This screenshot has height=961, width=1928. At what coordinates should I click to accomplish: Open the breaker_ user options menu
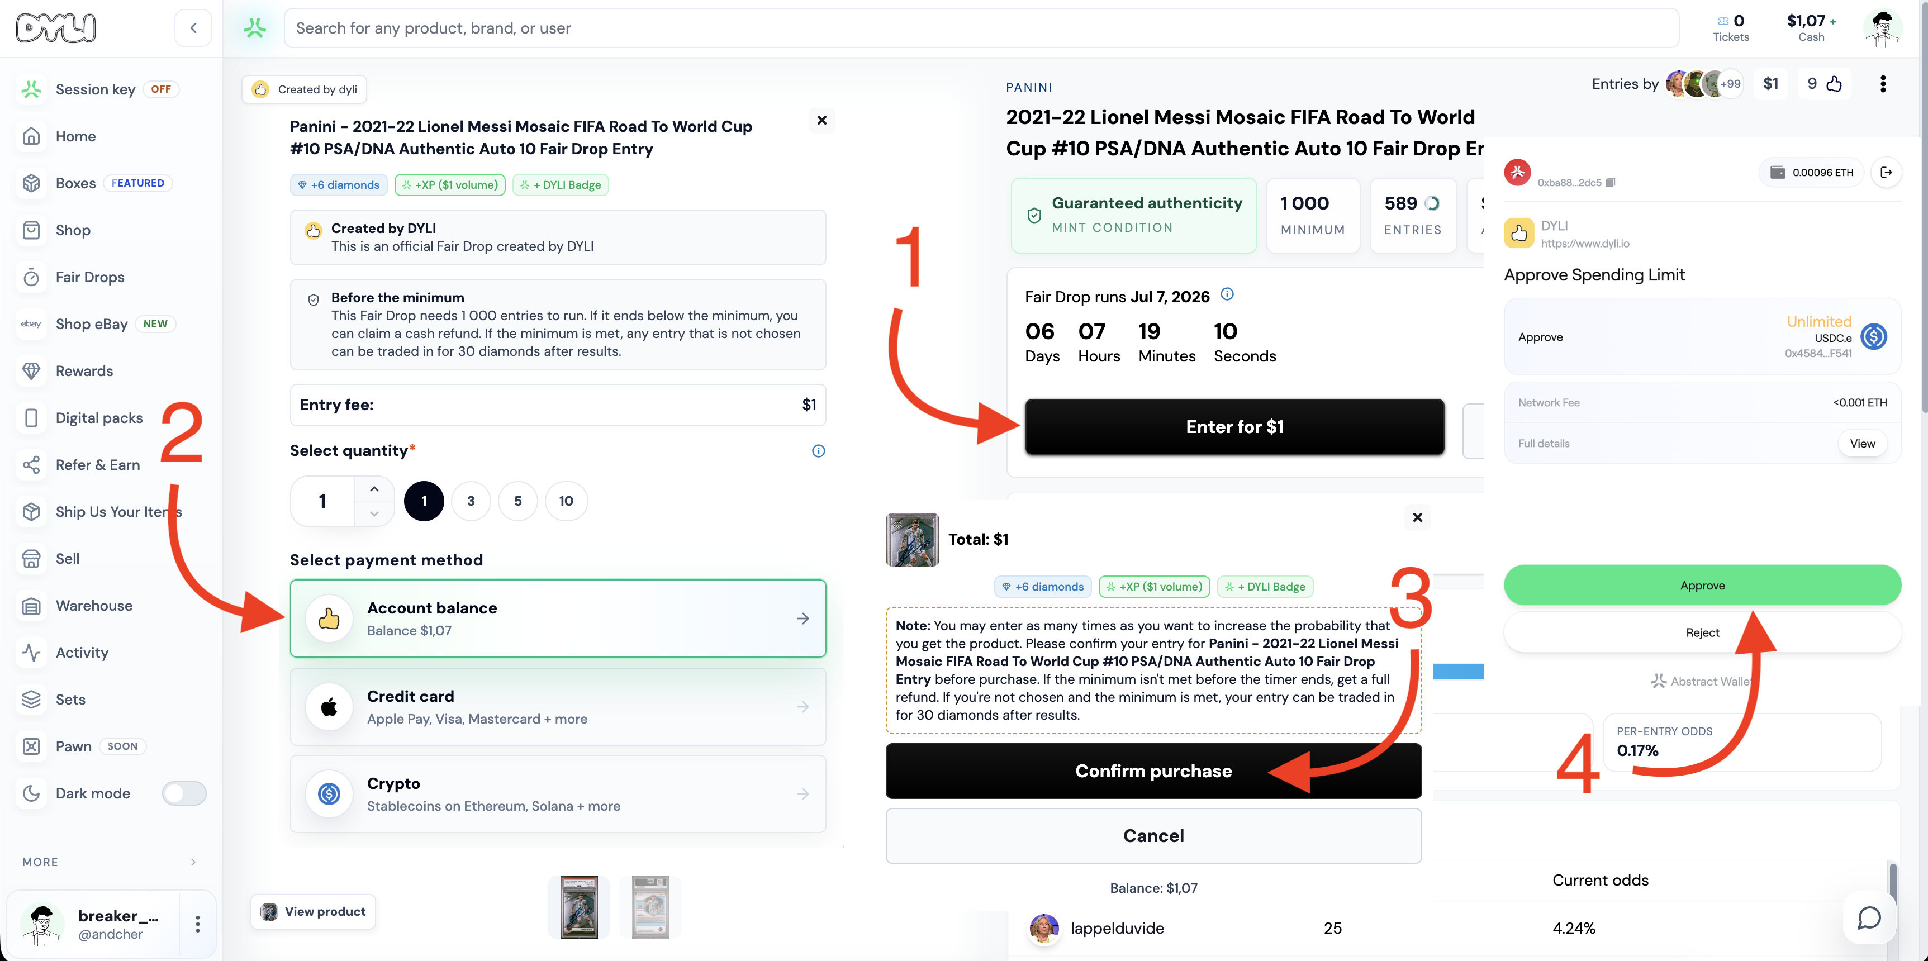[198, 924]
